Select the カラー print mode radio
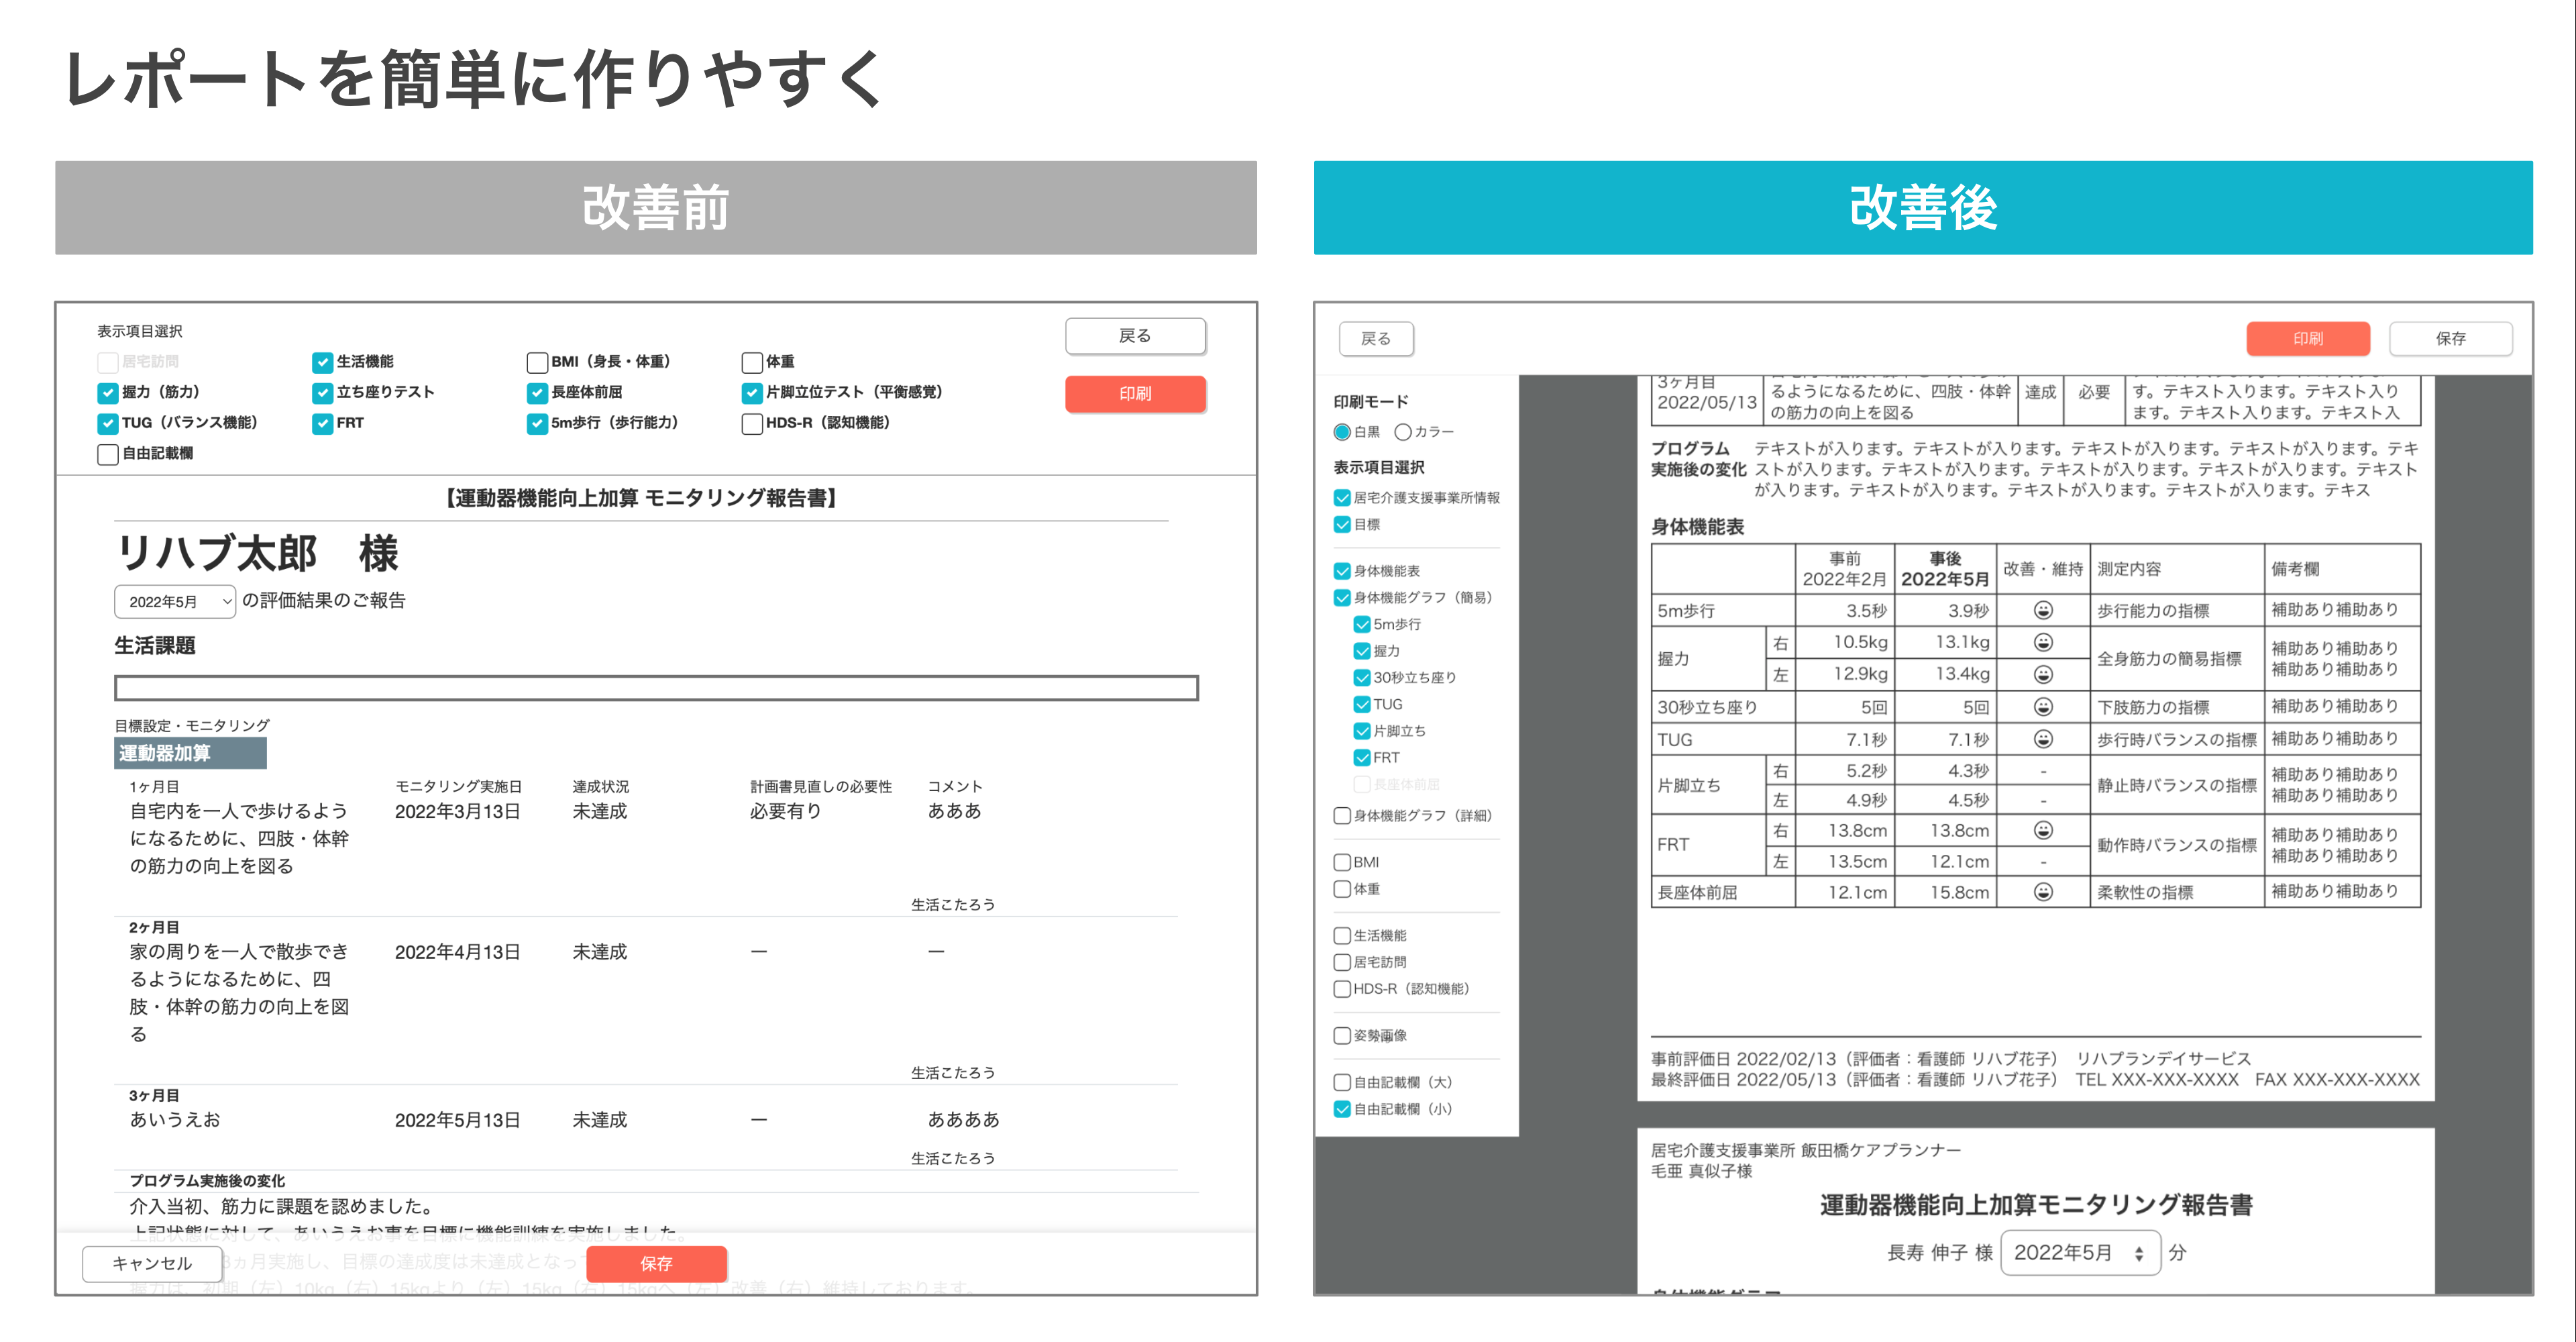Viewport: 2576px width, 1342px height. 1403,432
